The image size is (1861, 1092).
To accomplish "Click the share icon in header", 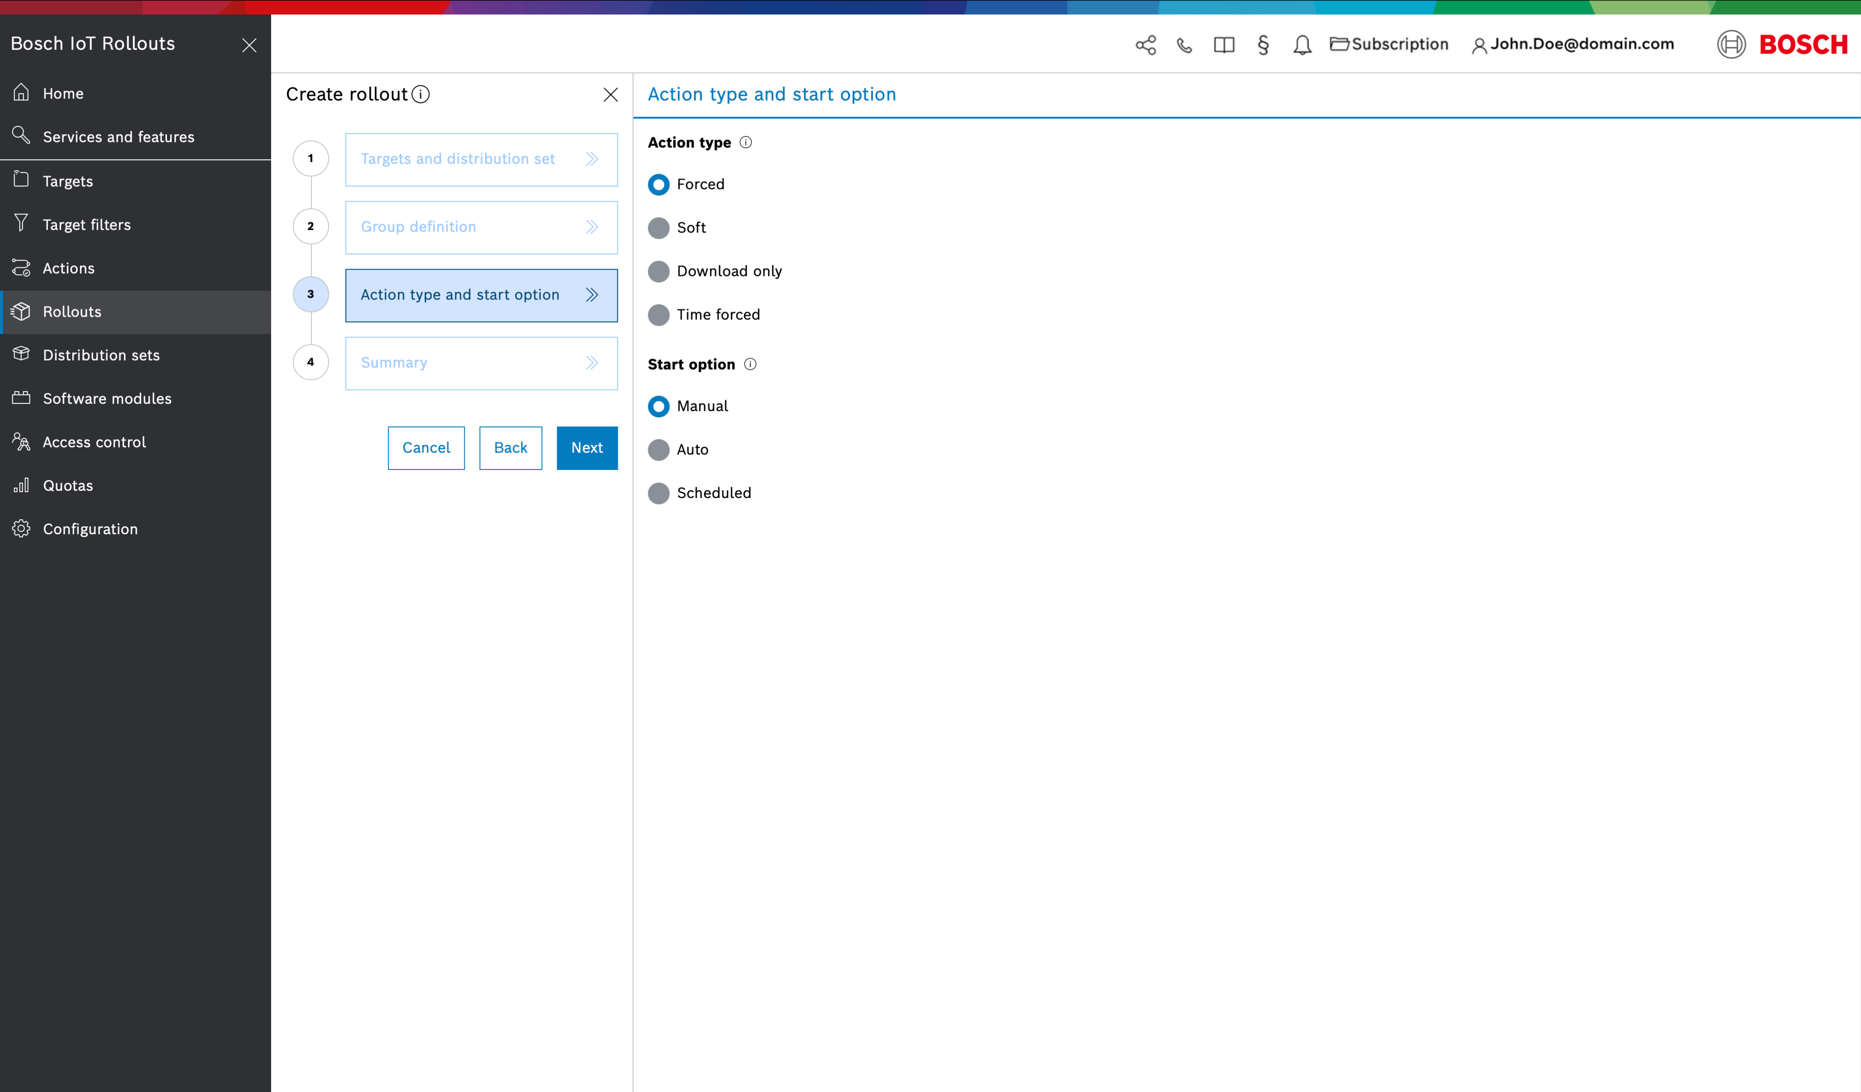I will pos(1145,45).
